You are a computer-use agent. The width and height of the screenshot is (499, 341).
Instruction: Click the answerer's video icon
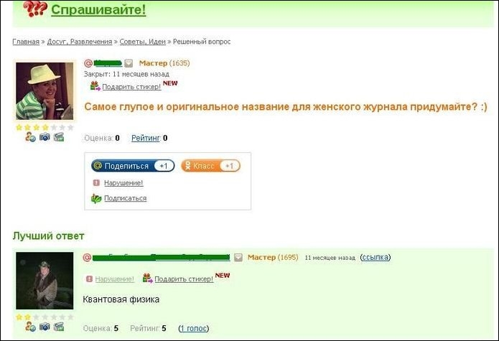[58, 327]
